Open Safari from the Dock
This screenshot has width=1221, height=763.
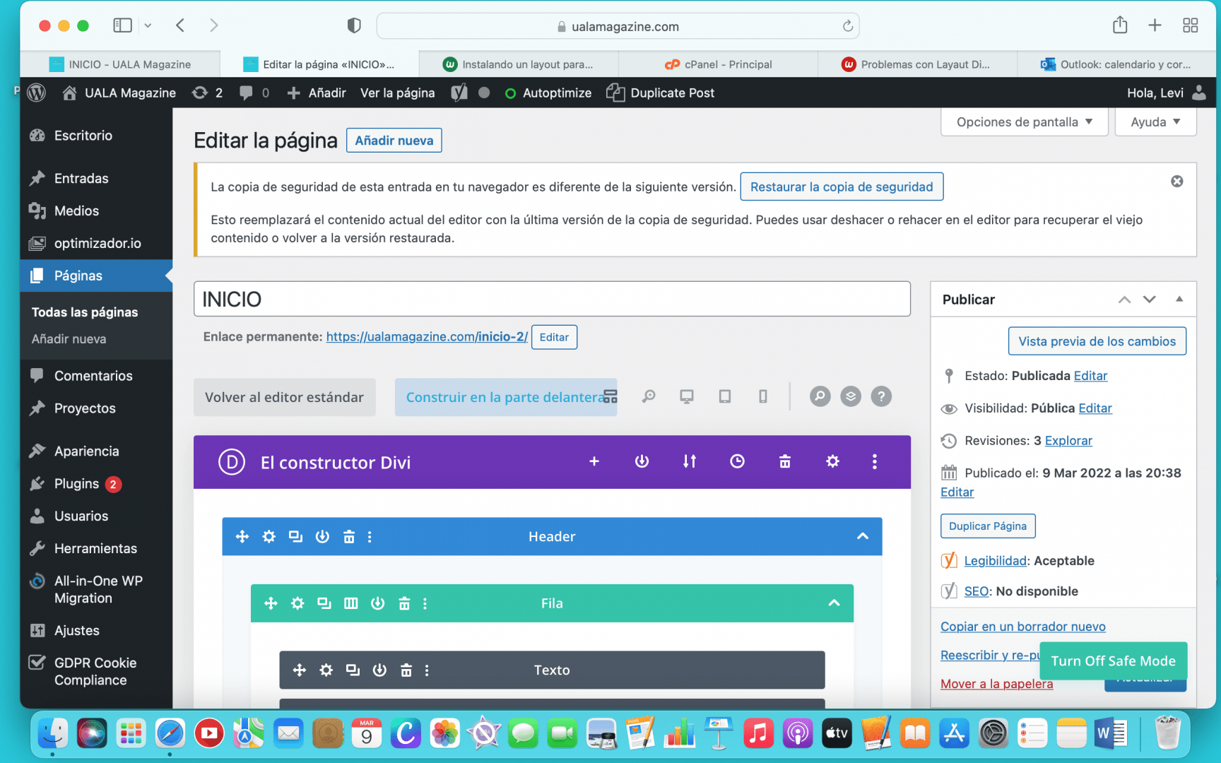click(170, 735)
